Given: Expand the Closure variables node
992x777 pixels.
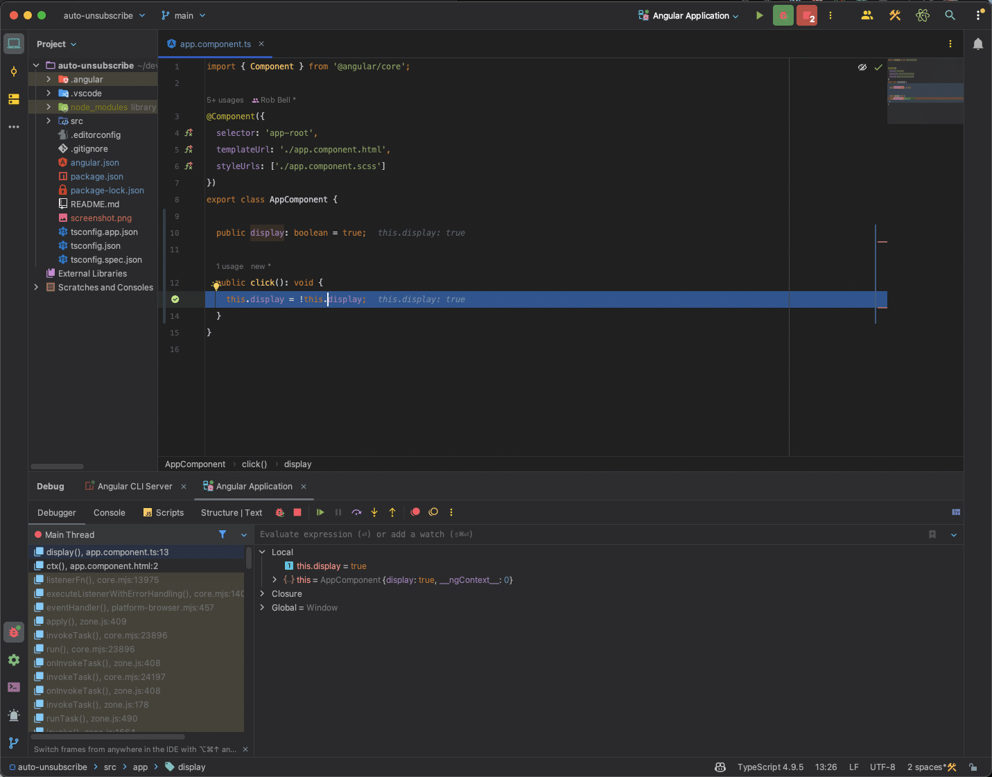Looking at the screenshot, I should pyautogui.click(x=262, y=594).
